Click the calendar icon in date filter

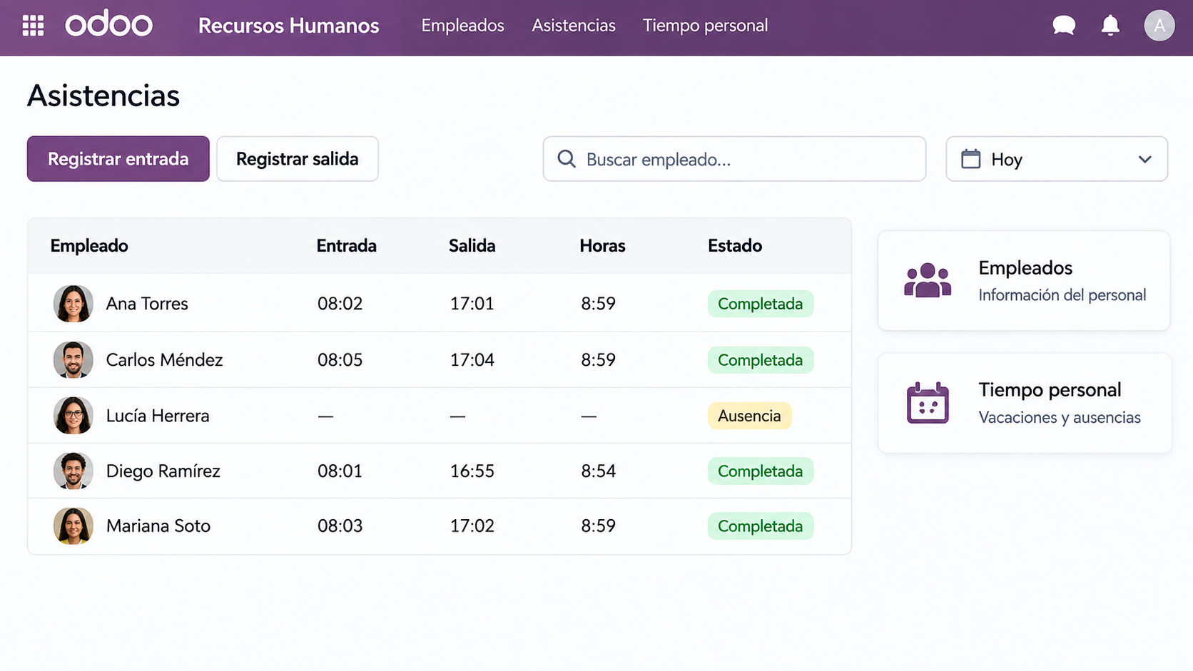pos(970,158)
